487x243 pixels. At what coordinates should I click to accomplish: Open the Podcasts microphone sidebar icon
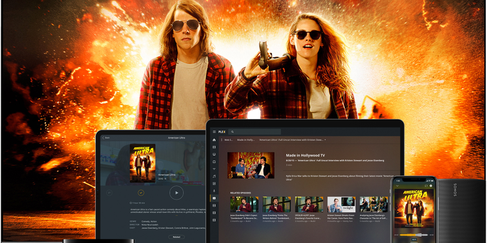(x=214, y=191)
